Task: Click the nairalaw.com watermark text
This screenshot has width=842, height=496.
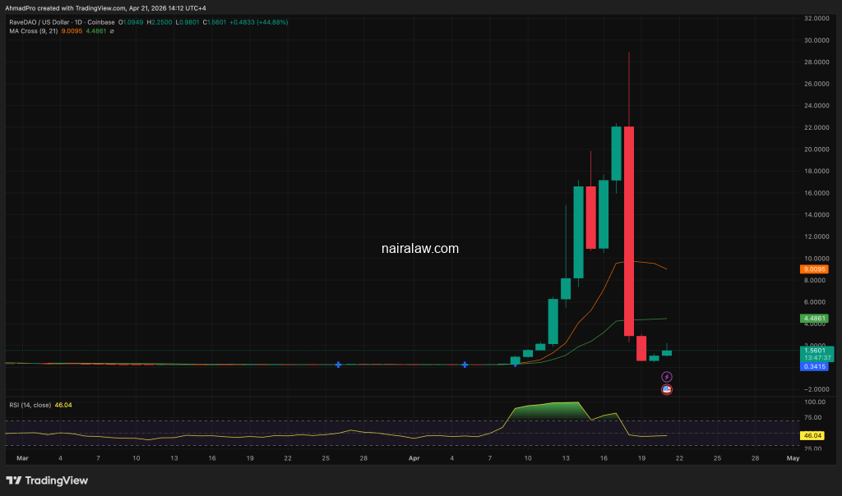Action: click(420, 248)
